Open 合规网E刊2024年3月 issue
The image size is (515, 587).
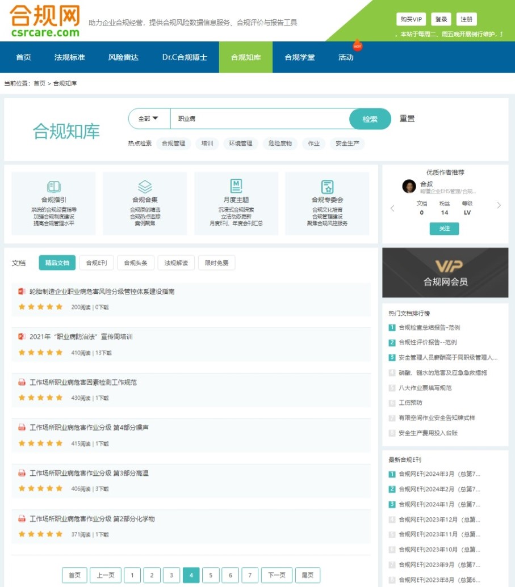tap(439, 474)
